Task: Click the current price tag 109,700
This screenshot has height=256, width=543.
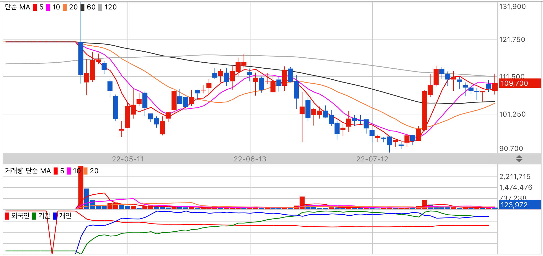Action: tap(519, 83)
